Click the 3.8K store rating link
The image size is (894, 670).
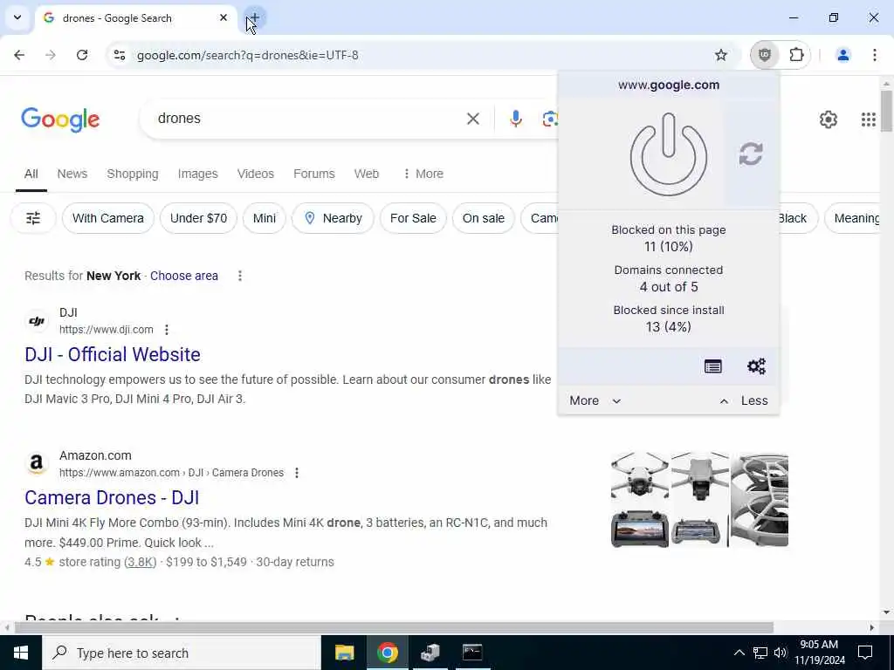point(141,562)
